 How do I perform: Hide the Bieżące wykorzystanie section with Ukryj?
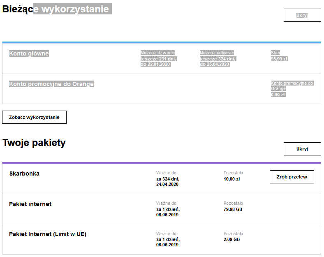tap(302, 15)
